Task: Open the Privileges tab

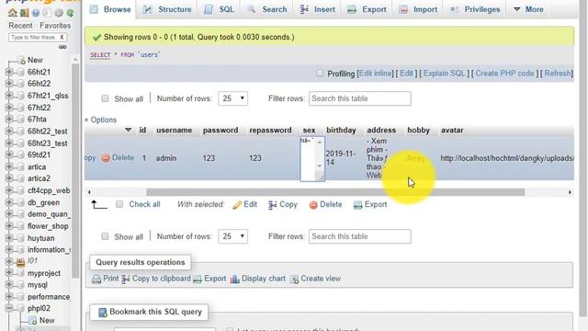Action: point(475,9)
